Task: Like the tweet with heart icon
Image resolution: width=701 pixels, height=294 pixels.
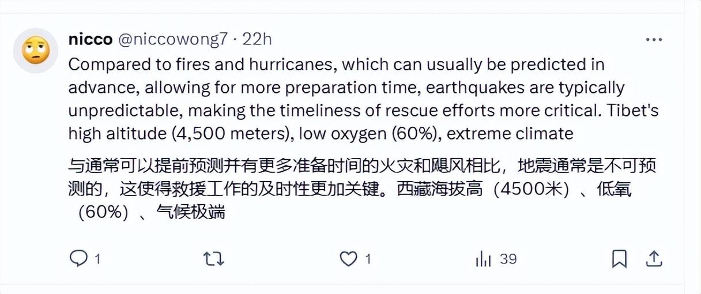Action: click(x=348, y=259)
